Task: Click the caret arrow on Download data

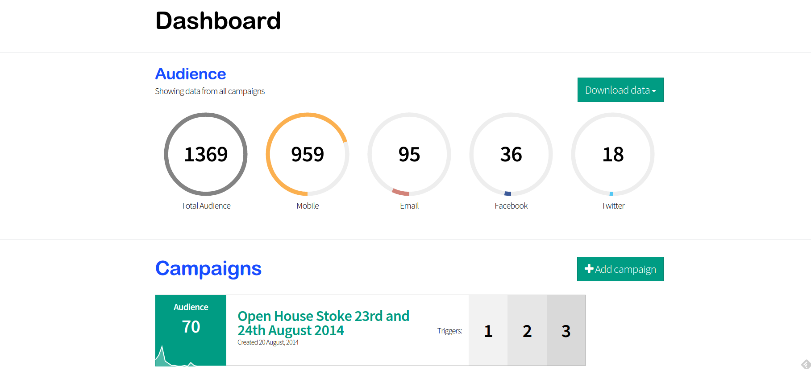Action: 654,91
